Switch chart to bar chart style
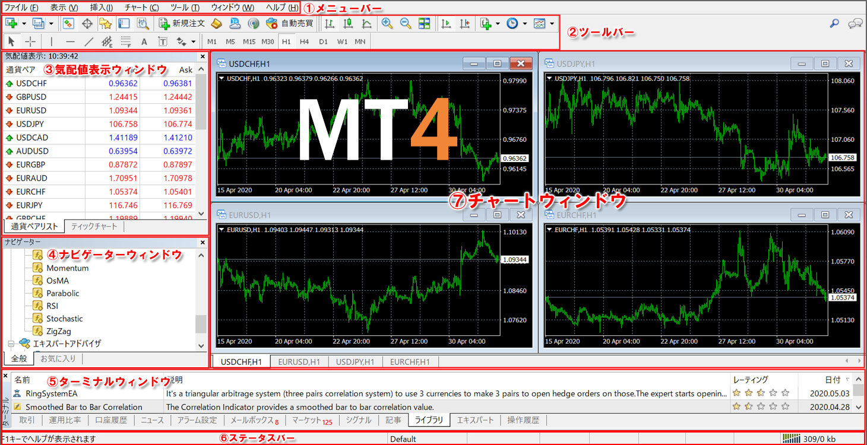Image resolution: width=867 pixels, height=445 pixels. coord(330,24)
